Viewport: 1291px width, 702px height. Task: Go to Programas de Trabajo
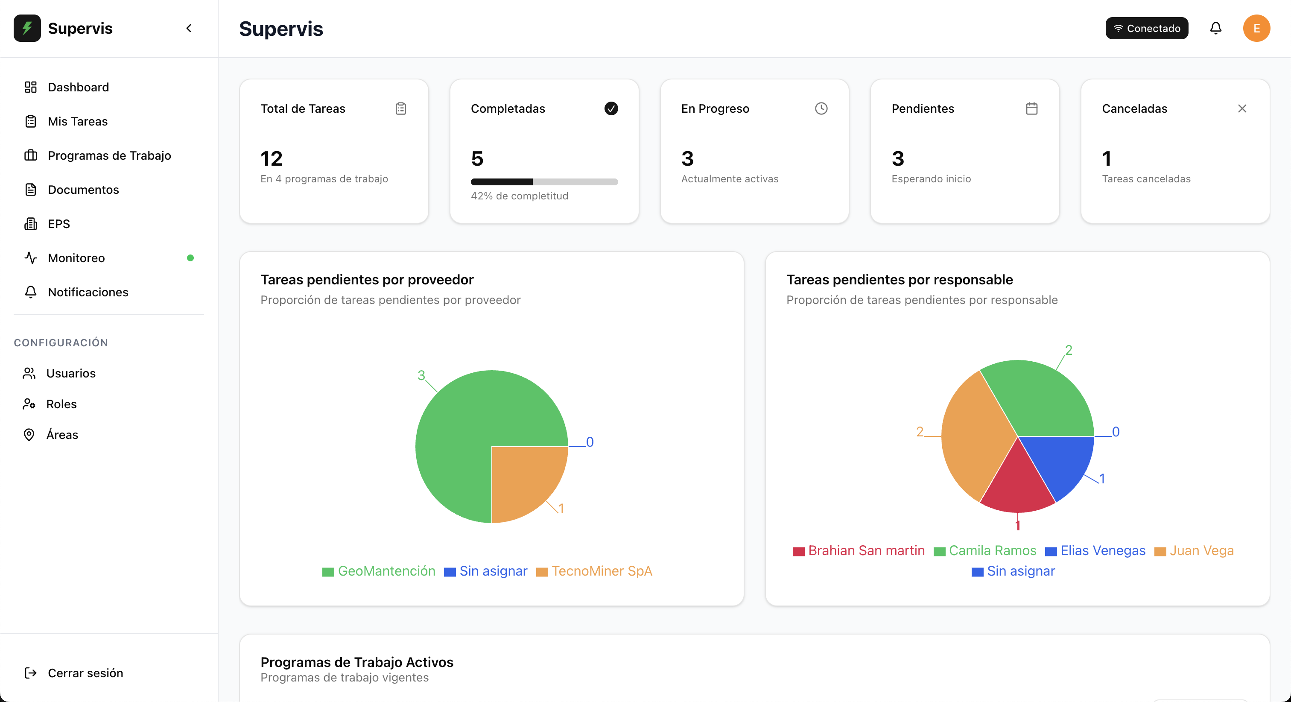pyautogui.click(x=109, y=155)
